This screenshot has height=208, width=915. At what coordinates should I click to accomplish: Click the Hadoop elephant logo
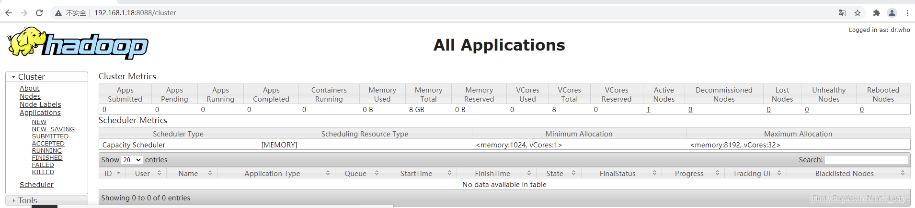(x=78, y=43)
